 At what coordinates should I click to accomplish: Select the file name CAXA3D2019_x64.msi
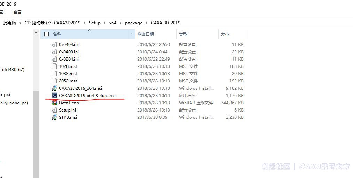80,88
